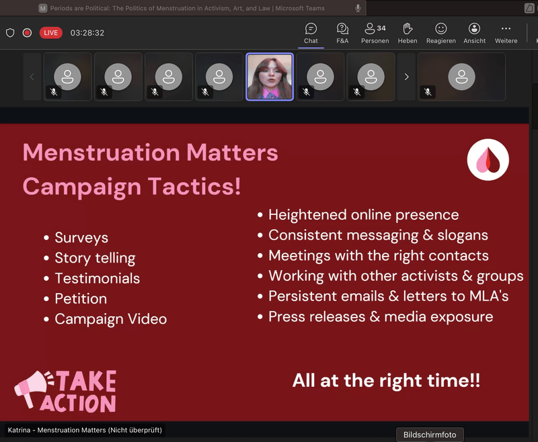Expand the Weitere more options menu
Viewport: 538px width, 442px height.
(506, 33)
